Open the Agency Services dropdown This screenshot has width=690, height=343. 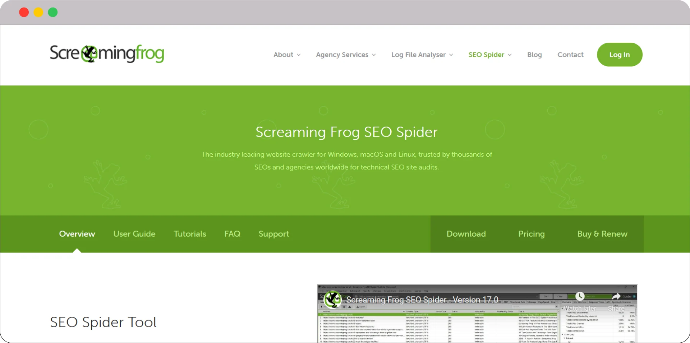pos(345,55)
